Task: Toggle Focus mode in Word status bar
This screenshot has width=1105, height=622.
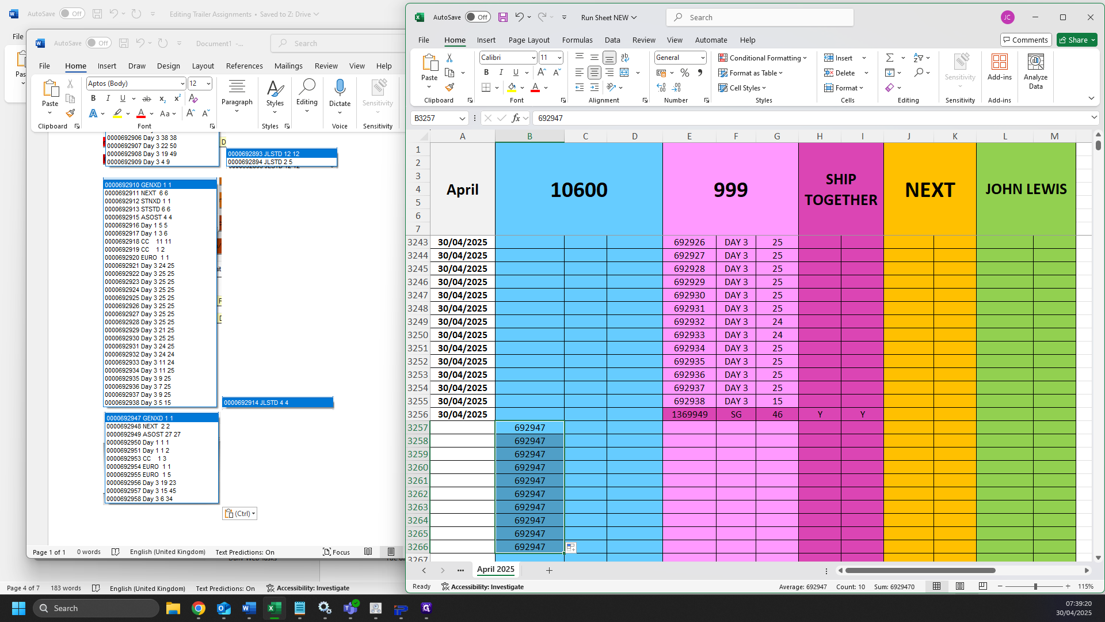Action: coord(337,552)
